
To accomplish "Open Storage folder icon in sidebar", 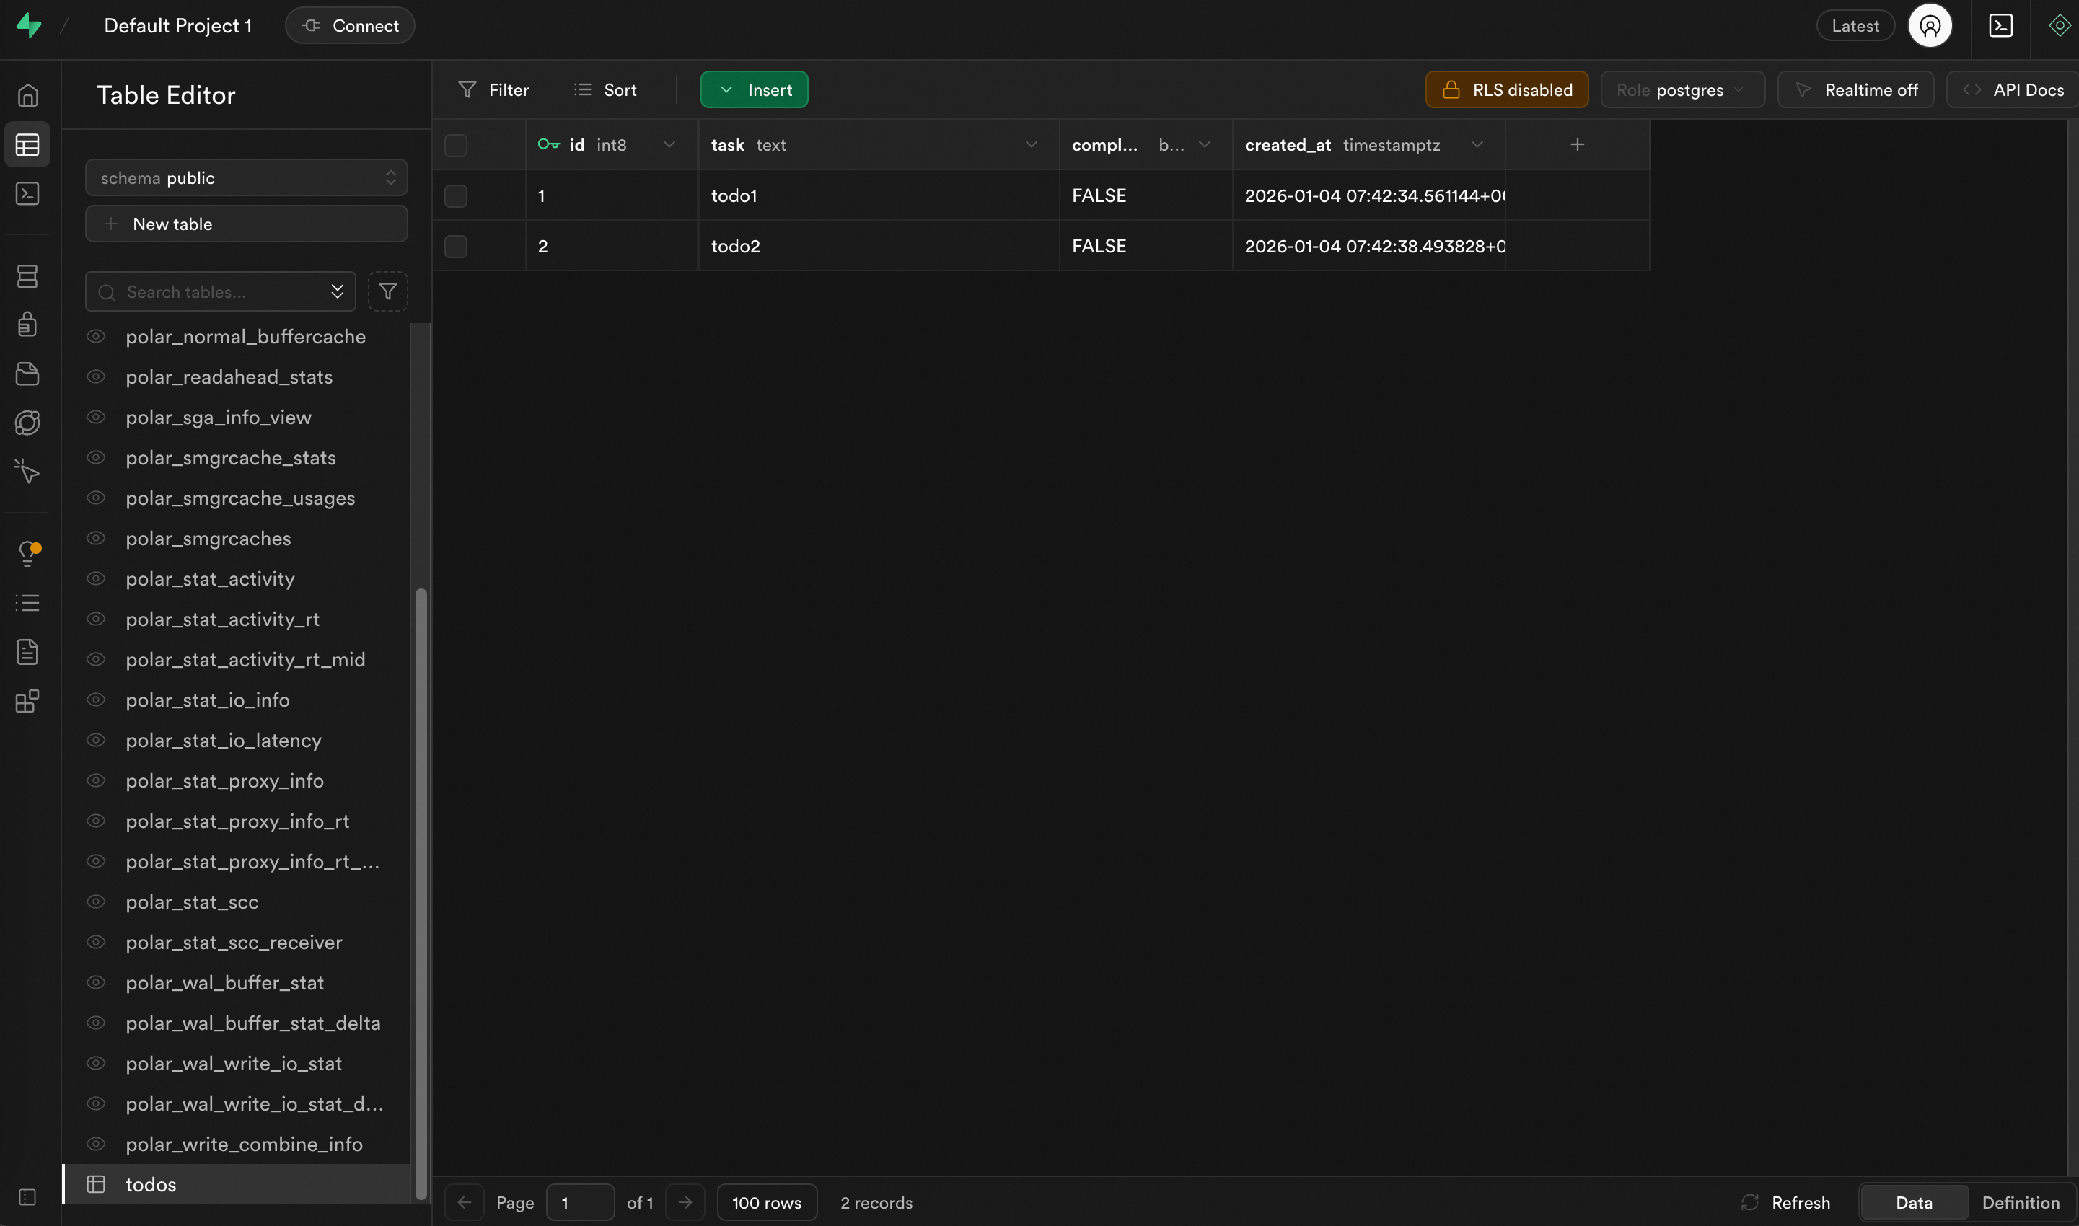I will pos(27,374).
